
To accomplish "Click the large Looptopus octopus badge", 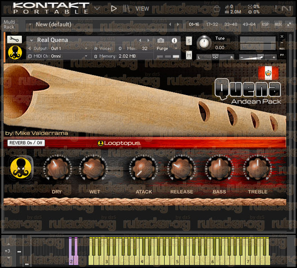I will (21, 168).
